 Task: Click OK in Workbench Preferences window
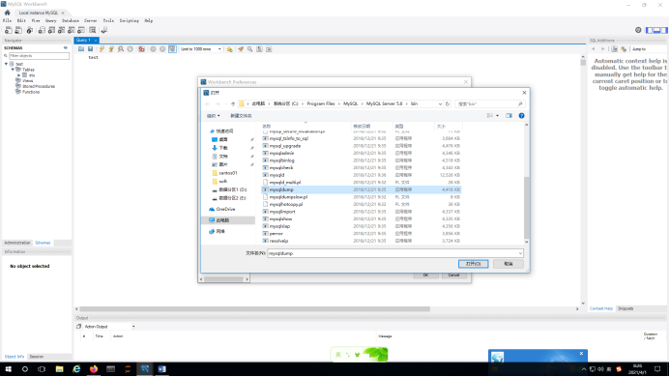pyautogui.click(x=425, y=275)
